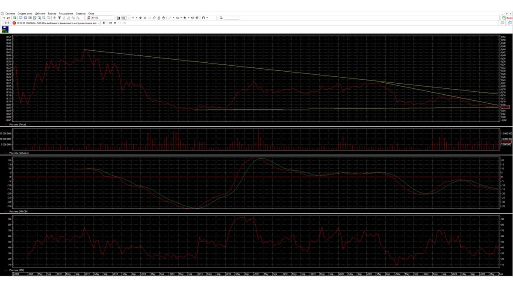Click the red current price marker on the right axis
Viewport: 513px width, 288px height.
pos(506,107)
